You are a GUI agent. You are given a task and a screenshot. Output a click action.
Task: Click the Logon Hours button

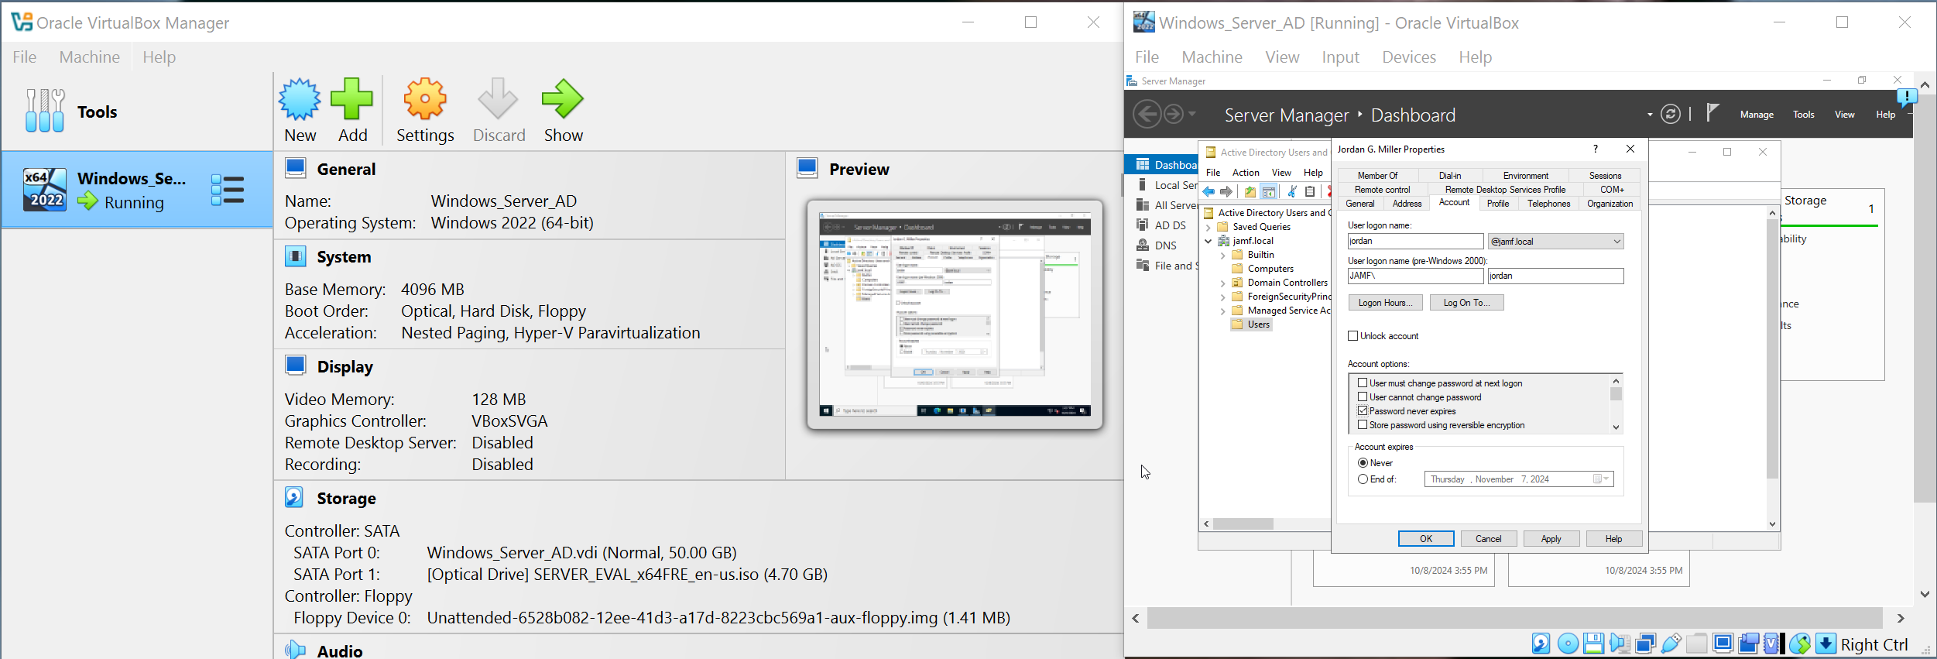click(x=1384, y=303)
